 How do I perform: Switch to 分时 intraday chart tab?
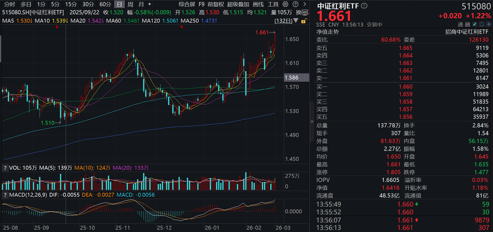pyautogui.click(x=9, y=4)
